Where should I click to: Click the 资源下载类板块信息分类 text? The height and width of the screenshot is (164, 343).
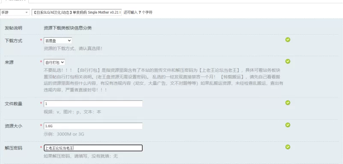coord(68,28)
